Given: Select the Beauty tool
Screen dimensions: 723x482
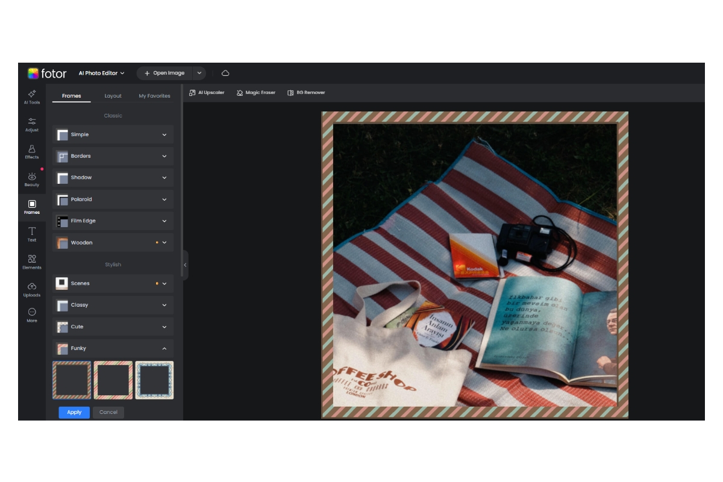Looking at the screenshot, I should click(x=32, y=180).
